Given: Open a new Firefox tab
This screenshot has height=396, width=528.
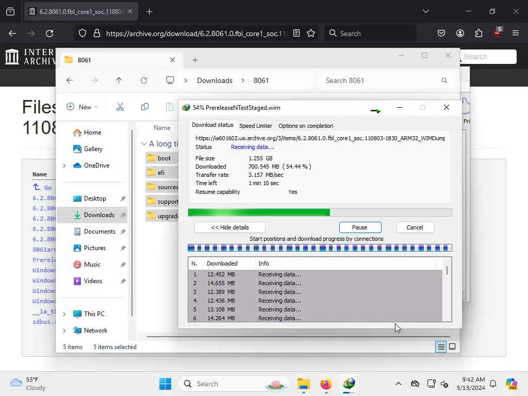Looking at the screenshot, I should (149, 12).
